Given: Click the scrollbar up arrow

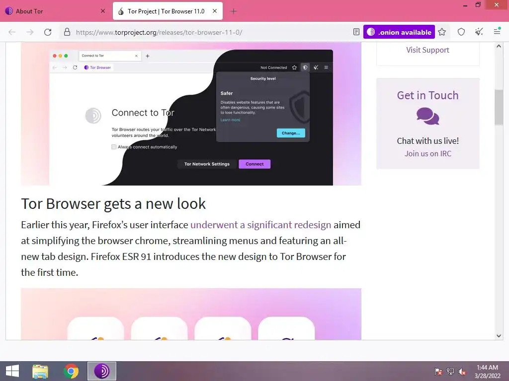Looking at the screenshot, I should pyautogui.click(x=499, y=46).
